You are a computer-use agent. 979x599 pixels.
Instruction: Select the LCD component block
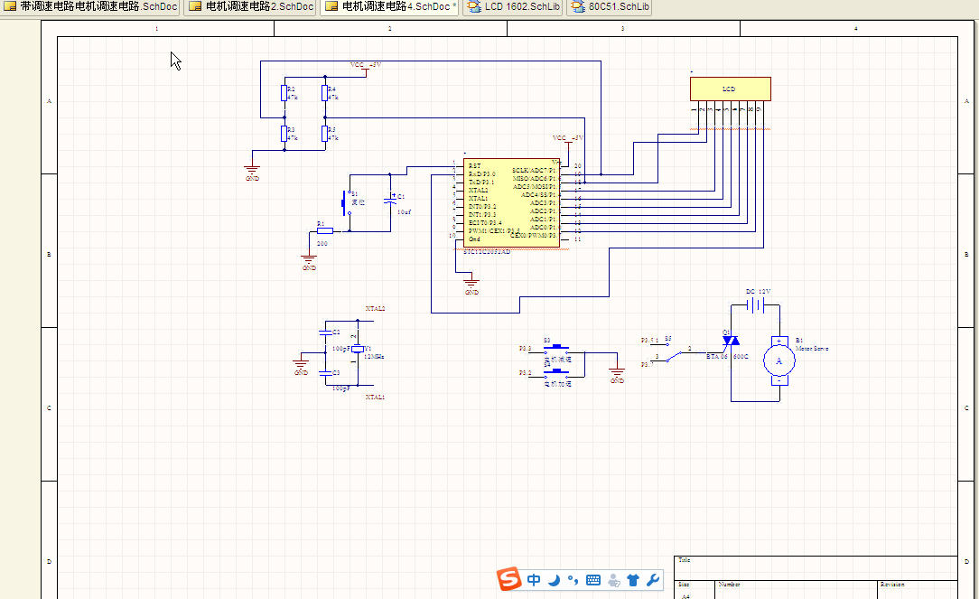pos(730,89)
